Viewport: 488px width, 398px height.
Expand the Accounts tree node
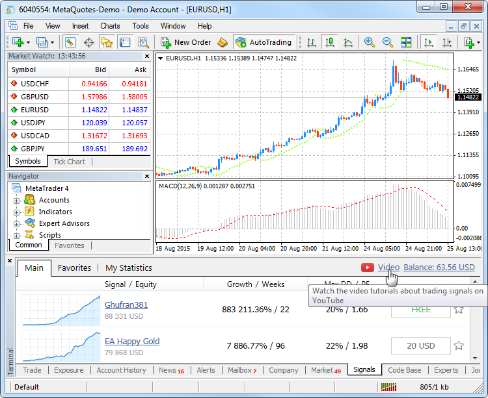pyautogui.click(x=17, y=200)
